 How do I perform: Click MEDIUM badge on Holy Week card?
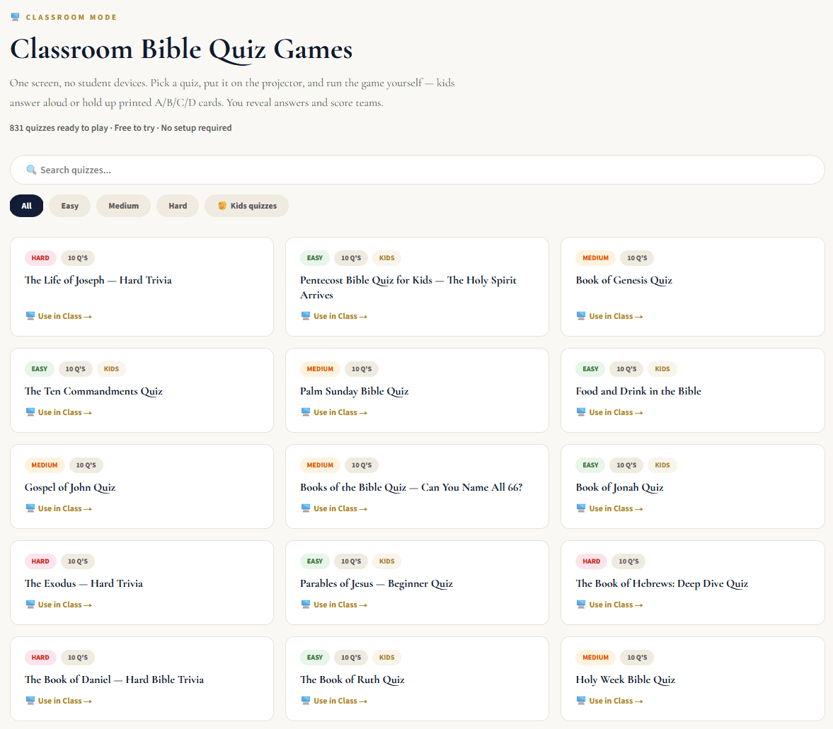click(x=595, y=658)
